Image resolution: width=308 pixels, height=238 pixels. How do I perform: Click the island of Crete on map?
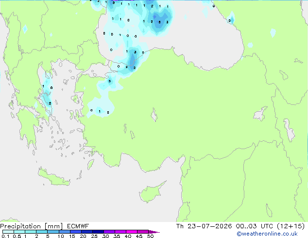pos(54,178)
